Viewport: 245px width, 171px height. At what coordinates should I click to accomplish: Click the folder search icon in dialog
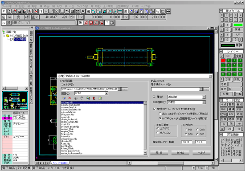(x=88, y=98)
